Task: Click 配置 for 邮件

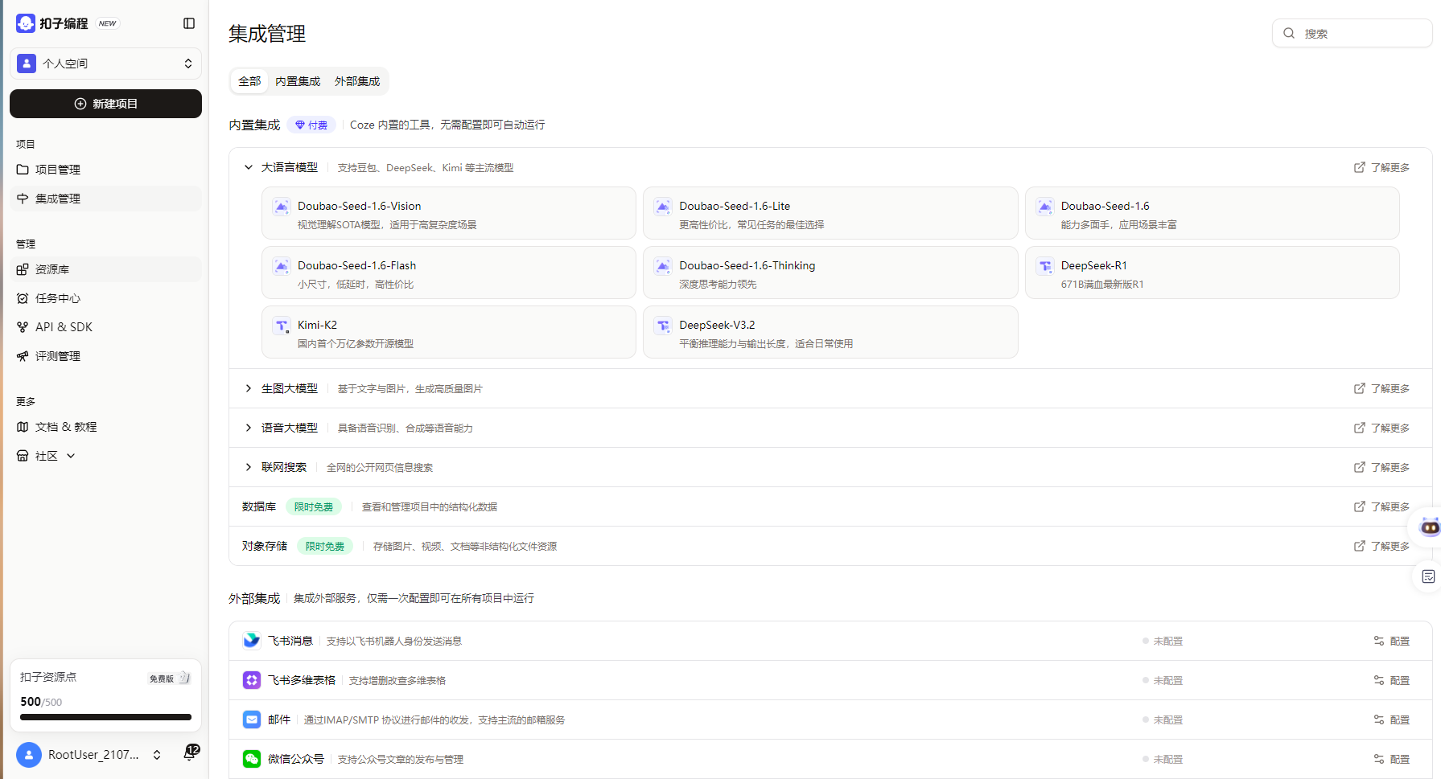Action: point(1392,720)
